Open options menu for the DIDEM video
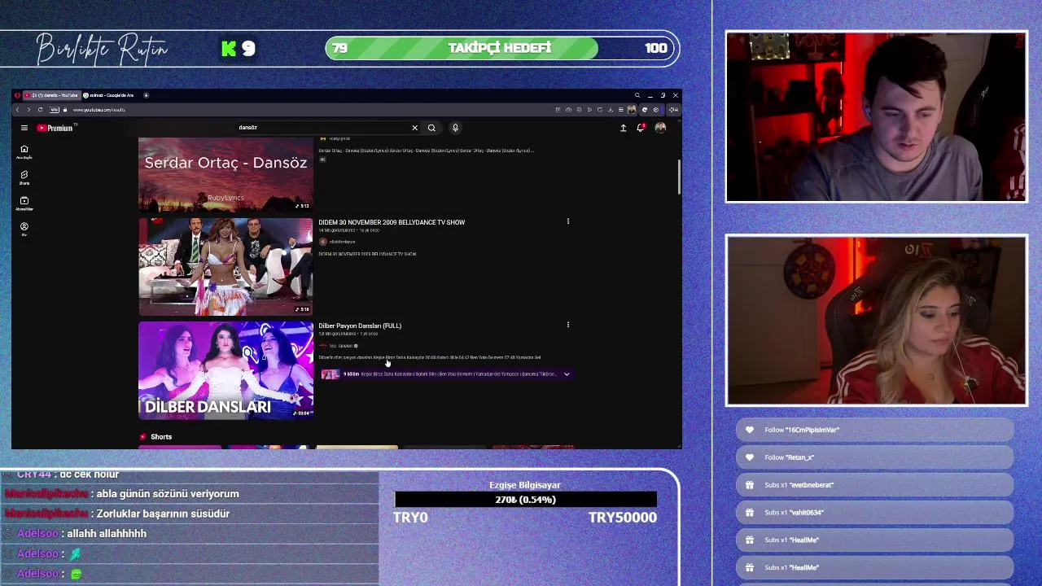This screenshot has height=586, width=1042. pyautogui.click(x=568, y=221)
